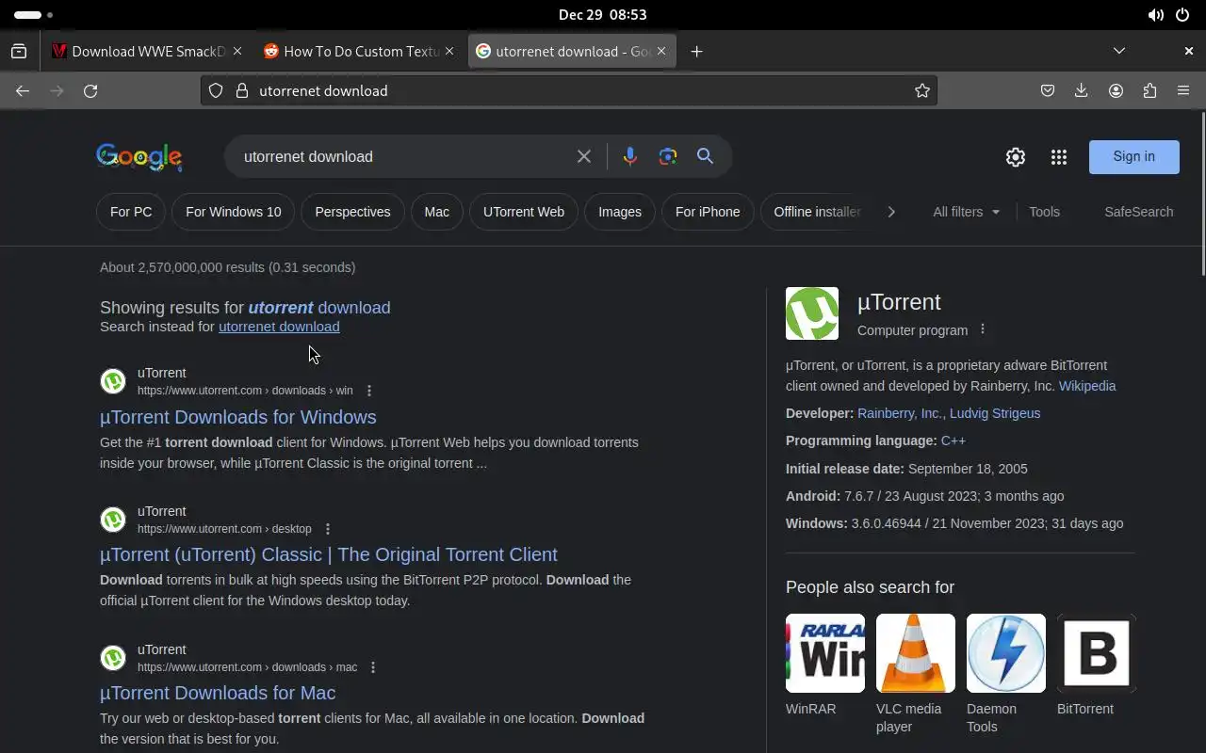Expand the All filters dropdown
The height and width of the screenshot is (753, 1206).
pyautogui.click(x=966, y=212)
